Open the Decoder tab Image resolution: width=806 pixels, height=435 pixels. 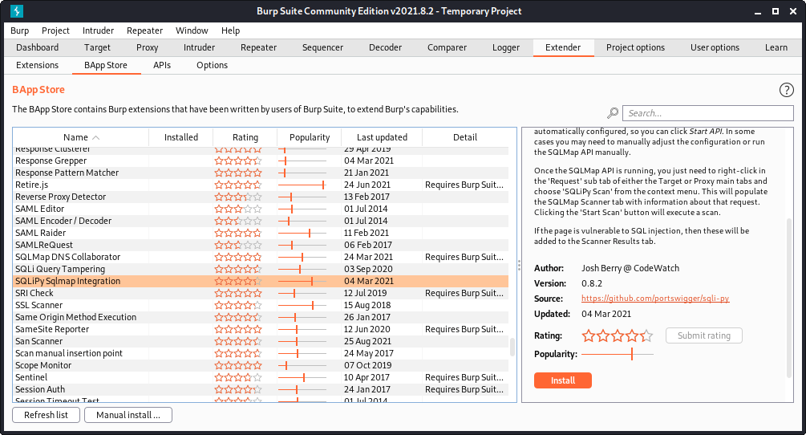[x=385, y=47]
